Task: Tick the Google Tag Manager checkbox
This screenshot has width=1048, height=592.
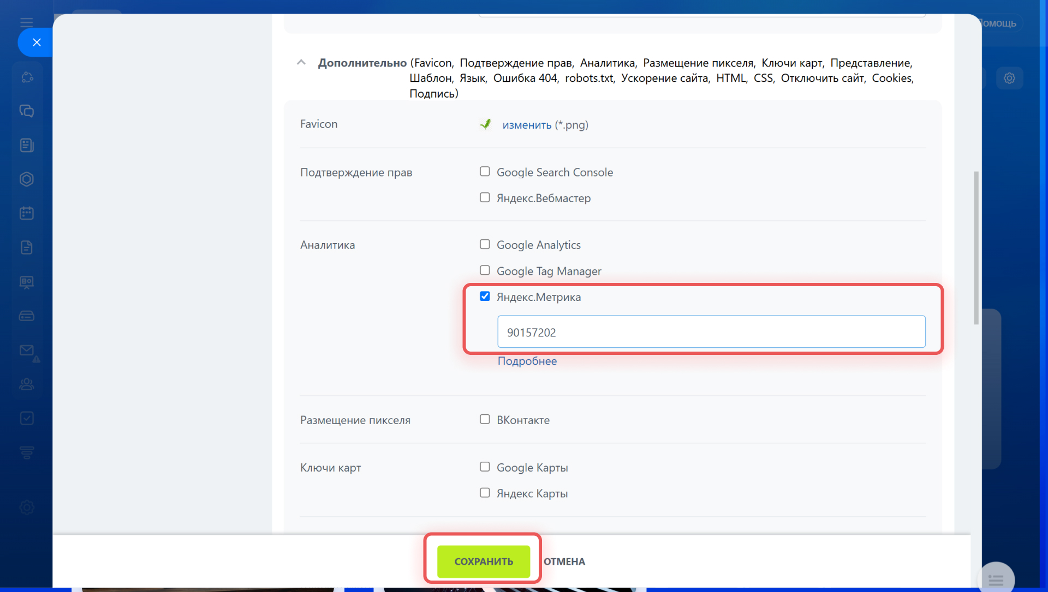Action: click(x=485, y=270)
